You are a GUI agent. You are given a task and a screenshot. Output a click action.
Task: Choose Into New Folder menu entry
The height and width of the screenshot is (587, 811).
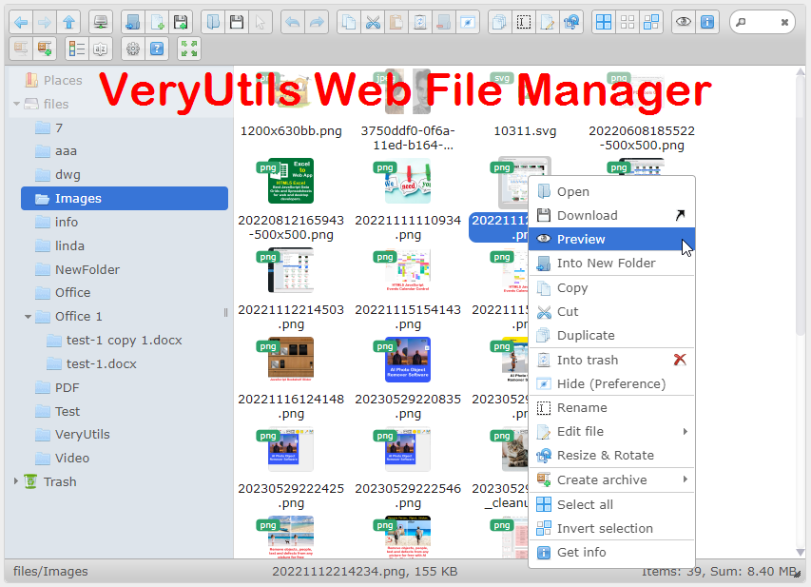point(612,263)
